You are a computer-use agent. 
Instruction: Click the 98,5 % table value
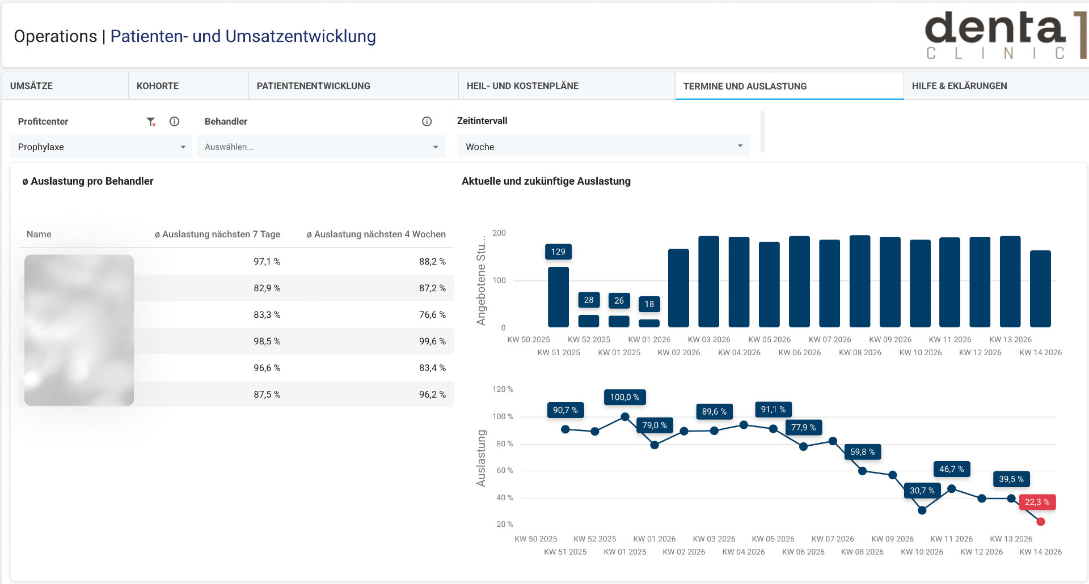(x=267, y=341)
